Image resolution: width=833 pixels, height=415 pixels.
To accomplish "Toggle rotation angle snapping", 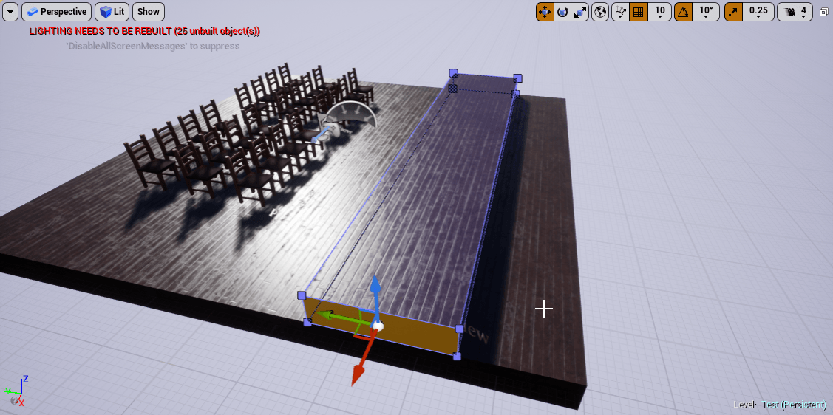I will pos(684,12).
